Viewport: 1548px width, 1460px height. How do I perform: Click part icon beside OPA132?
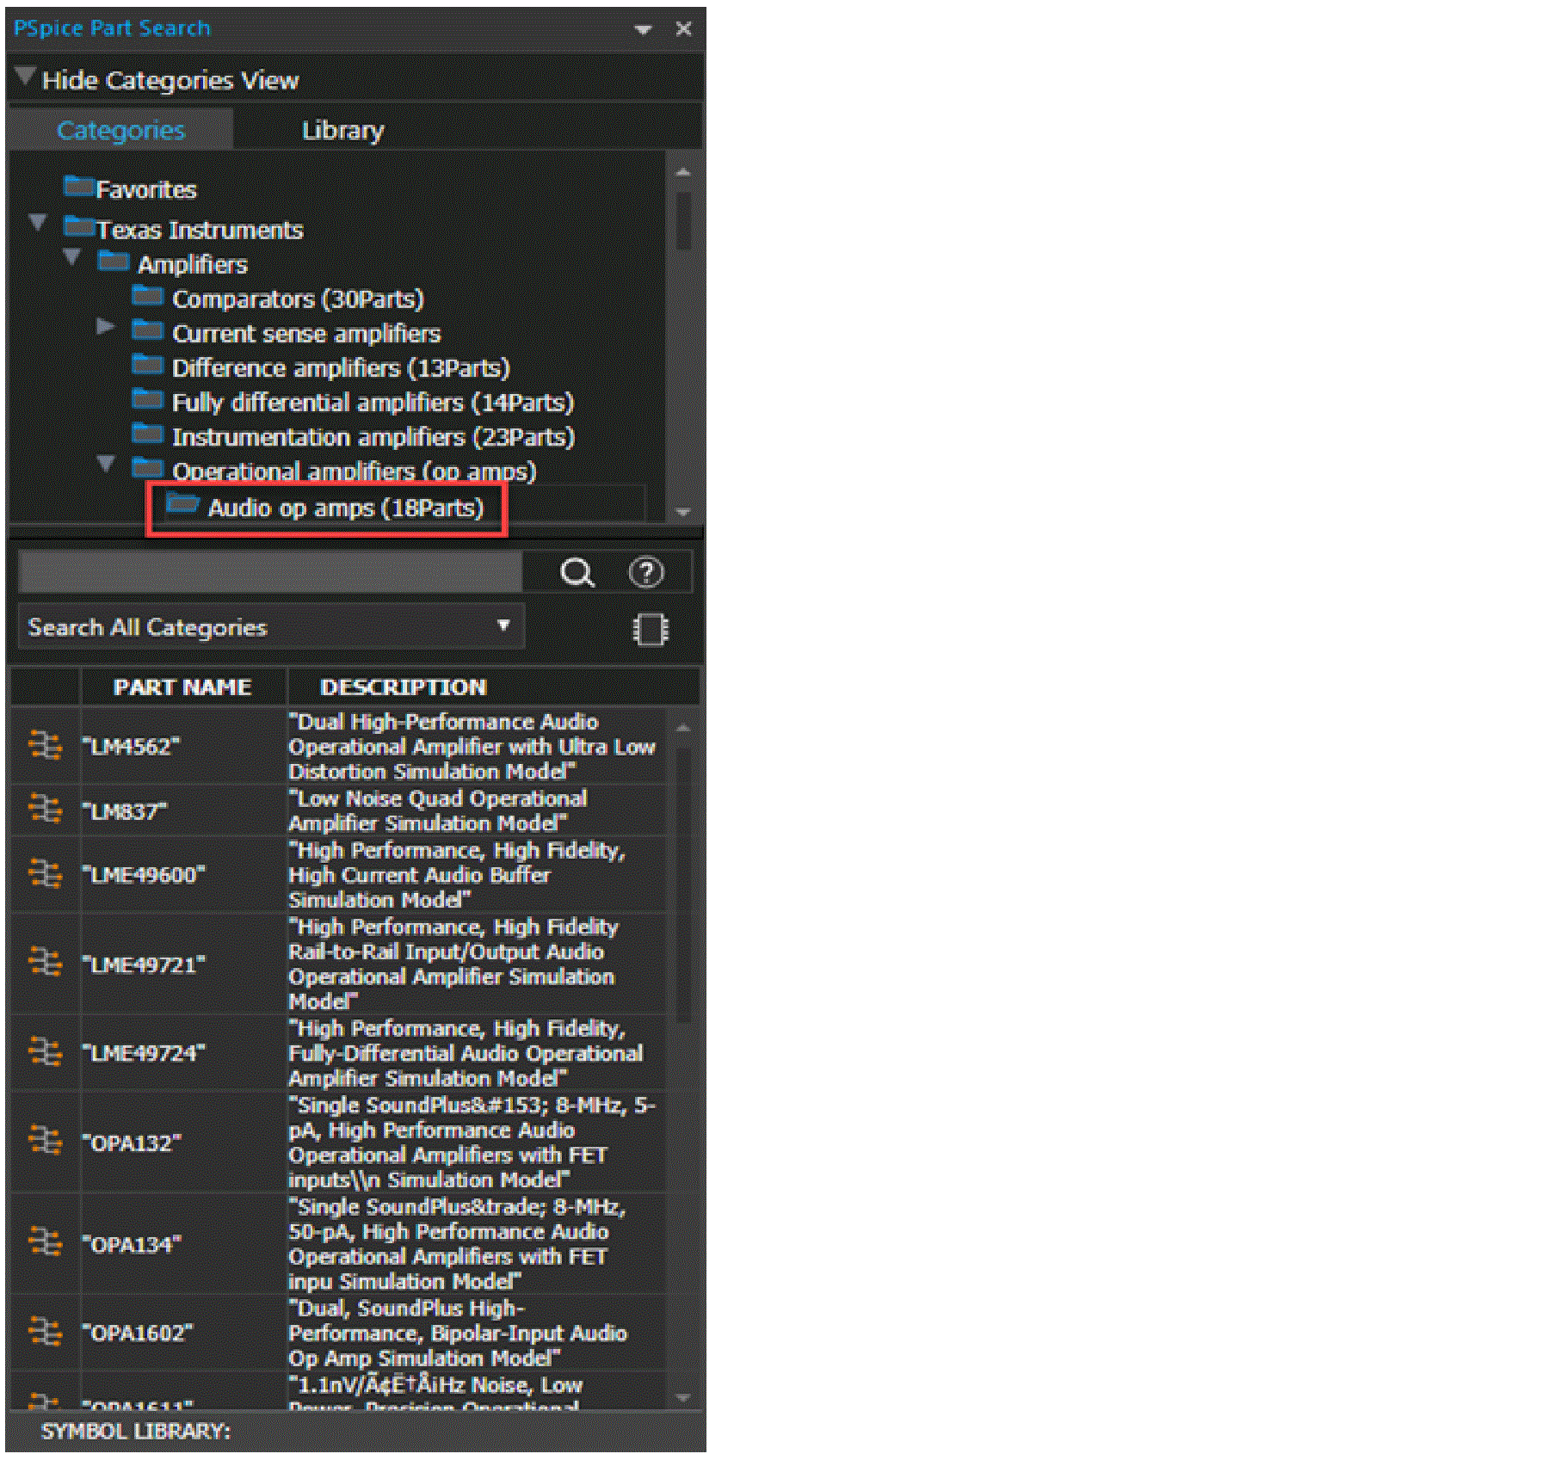[45, 1142]
